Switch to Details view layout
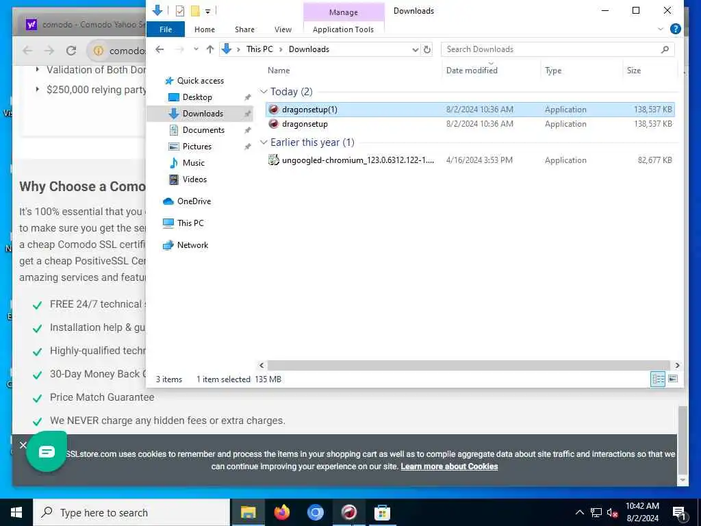Screen dimensions: 701x526 tap(658, 379)
